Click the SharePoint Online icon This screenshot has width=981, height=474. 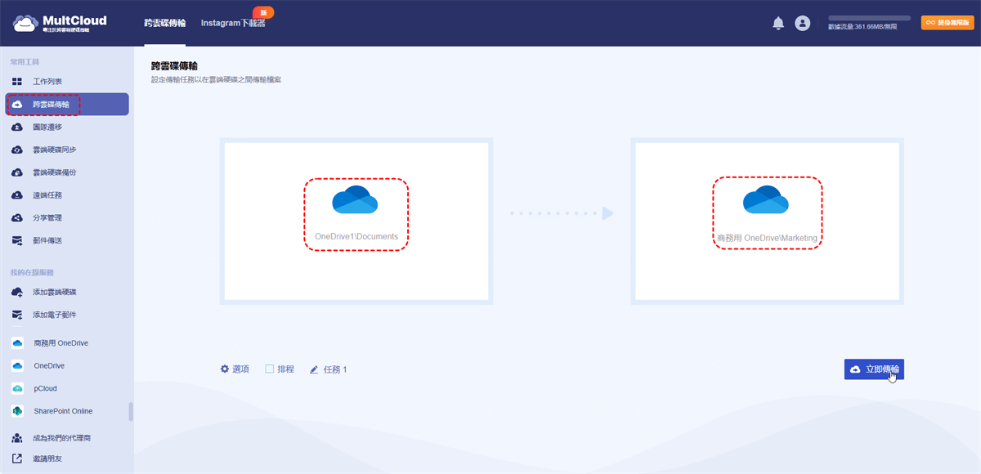tap(17, 411)
